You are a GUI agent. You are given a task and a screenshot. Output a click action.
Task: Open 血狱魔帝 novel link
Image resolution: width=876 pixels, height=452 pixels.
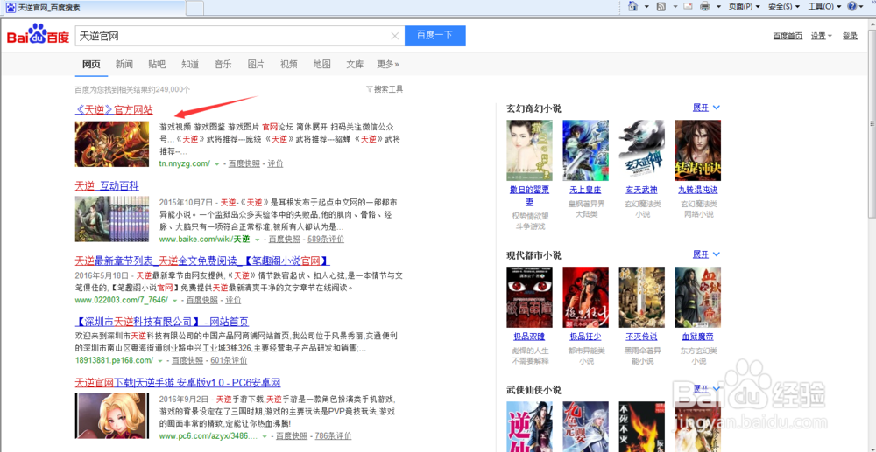click(698, 337)
